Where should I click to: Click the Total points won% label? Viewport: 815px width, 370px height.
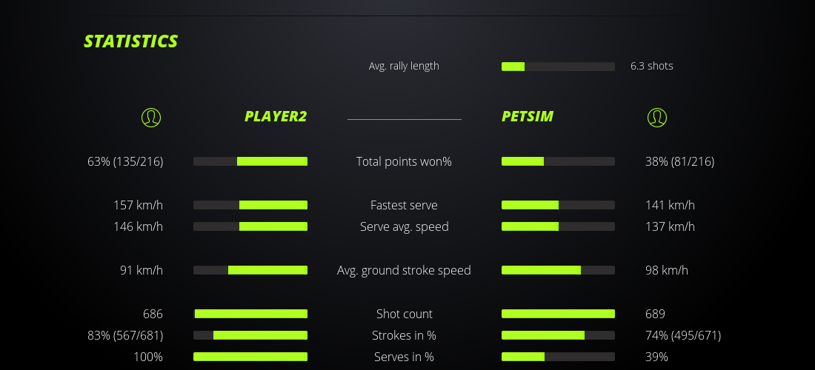click(404, 161)
